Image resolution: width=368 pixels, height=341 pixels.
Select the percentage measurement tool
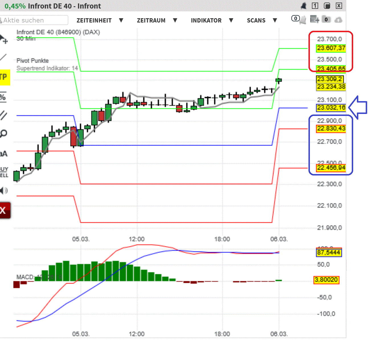4,97
